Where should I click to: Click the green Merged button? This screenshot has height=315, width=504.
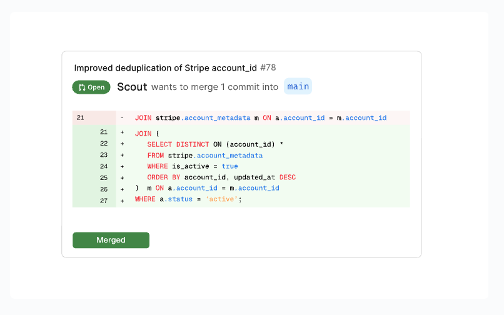111,240
